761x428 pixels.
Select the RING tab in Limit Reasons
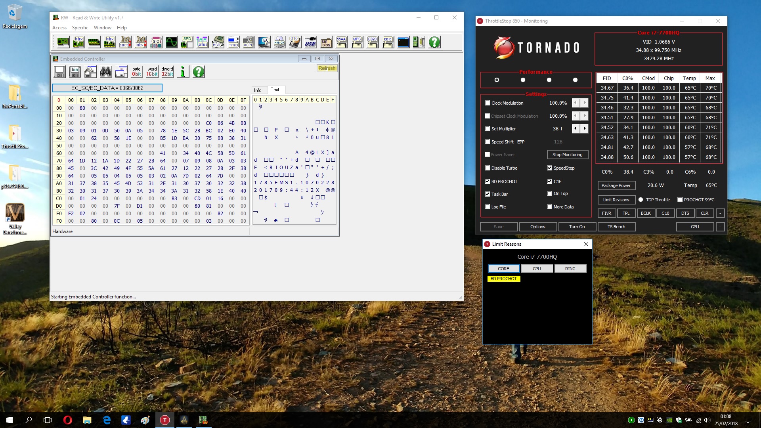570,269
